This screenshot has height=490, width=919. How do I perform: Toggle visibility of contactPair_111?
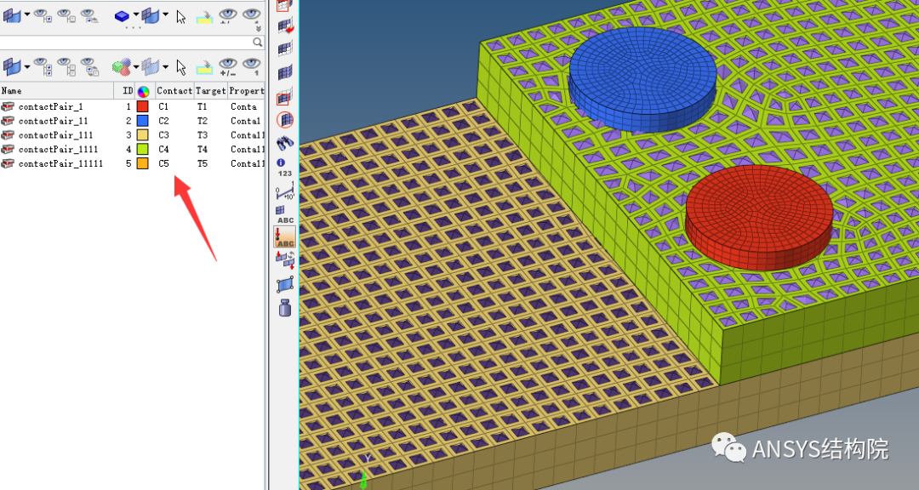click(x=9, y=134)
